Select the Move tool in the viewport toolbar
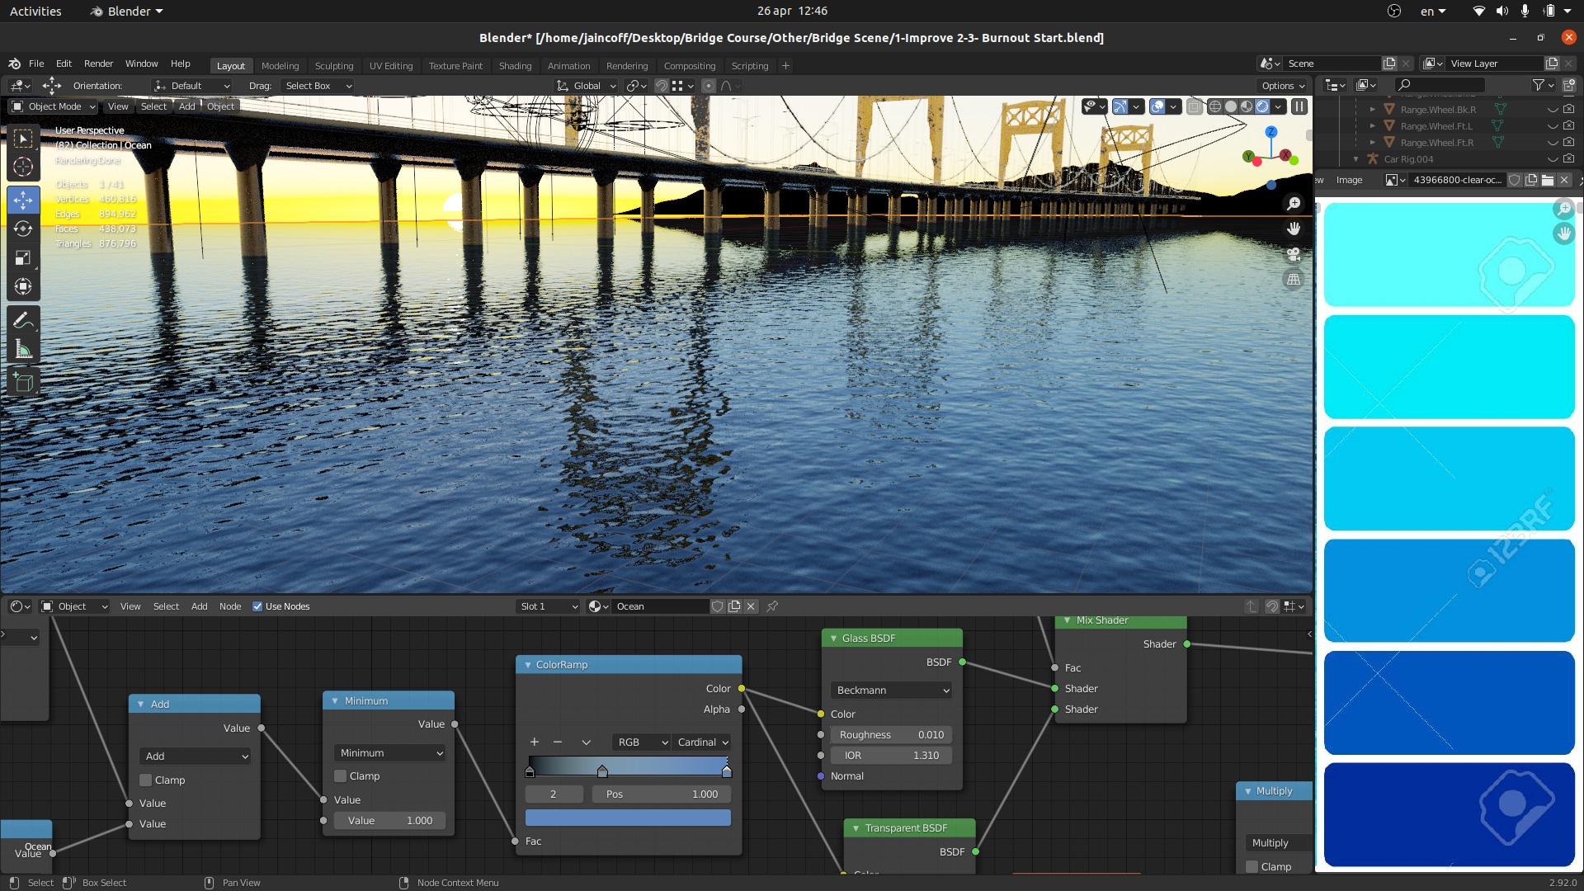Image resolution: width=1584 pixels, height=891 pixels. click(23, 200)
